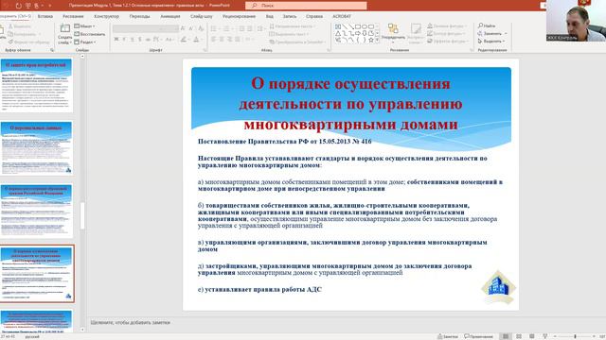The width and height of the screenshot is (606, 340).
Task: Click the Поиск search box in title bar
Action: (x=306, y=6)
